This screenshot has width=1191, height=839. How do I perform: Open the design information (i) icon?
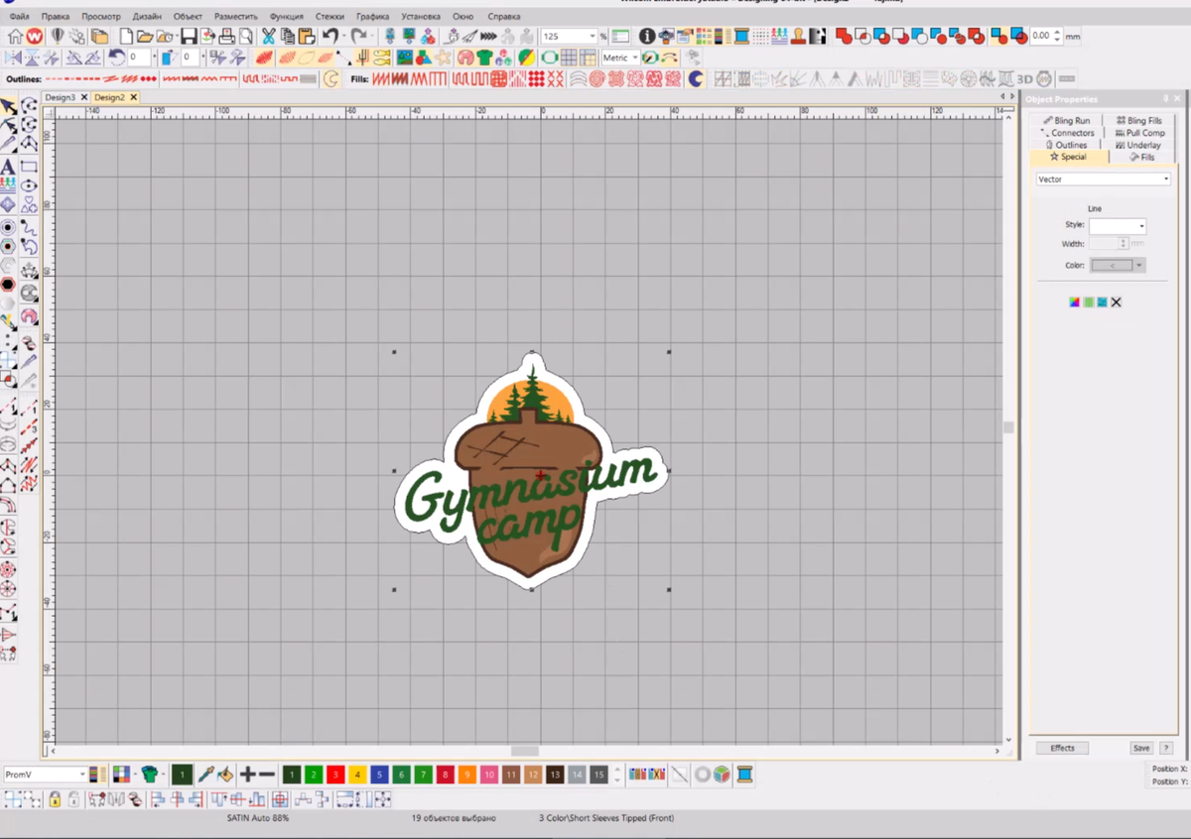point(647,36)
